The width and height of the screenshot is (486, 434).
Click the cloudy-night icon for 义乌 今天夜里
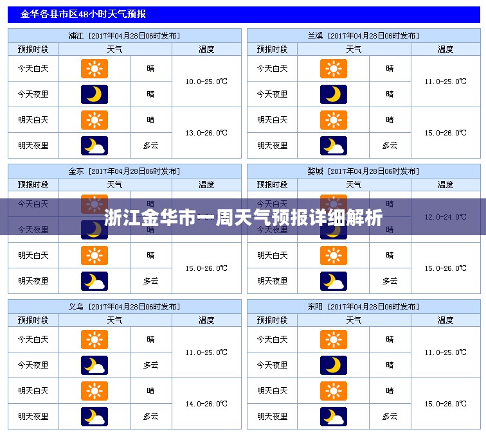point(94,365)
